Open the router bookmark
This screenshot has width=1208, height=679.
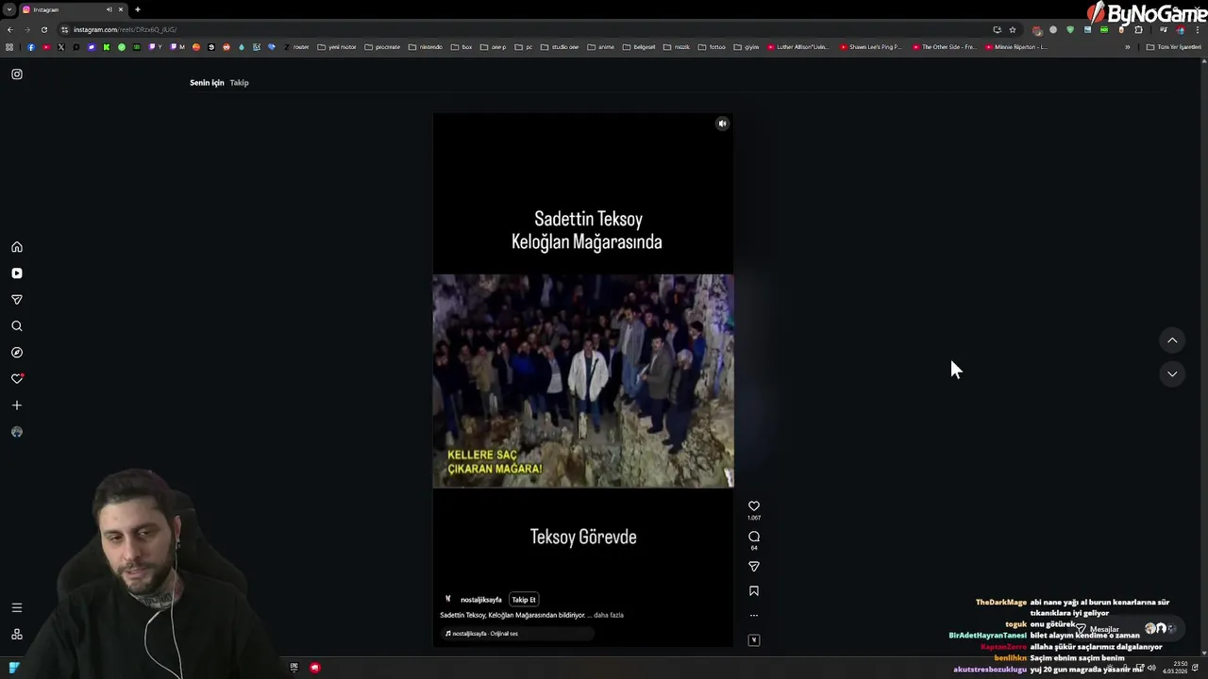pos(296,47)
